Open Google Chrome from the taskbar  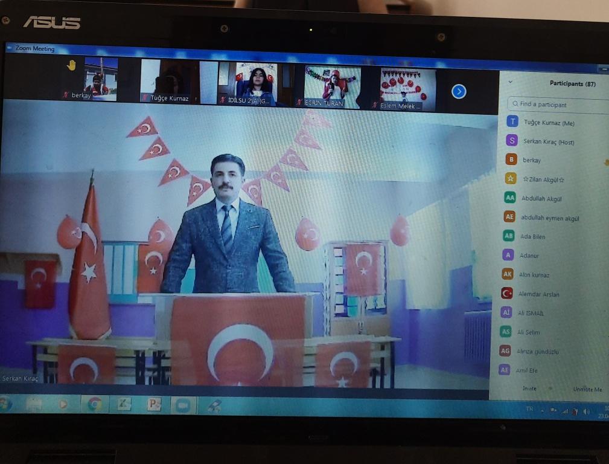[x=95, y=404]
